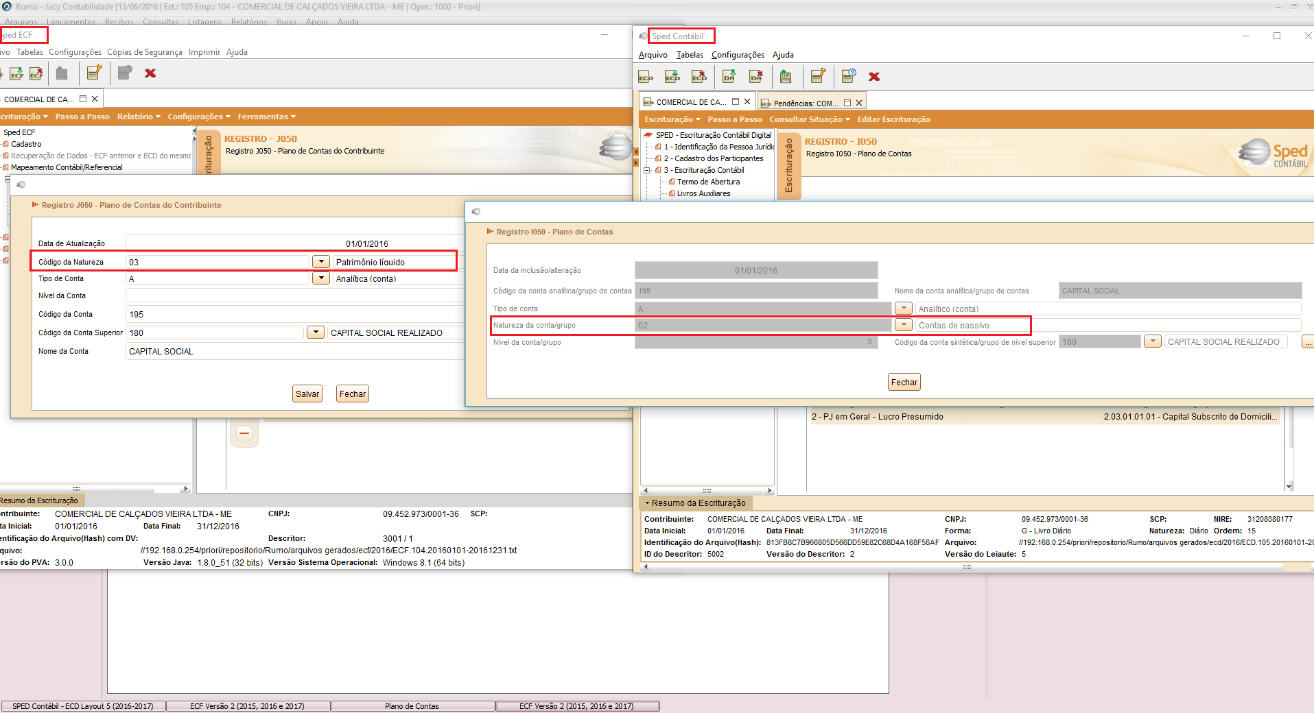This screenshot has width=1314, height=713.
Task: Maximize the COMERCIAL DE CA tab in Sped Contábil
Action: (736, 101)
